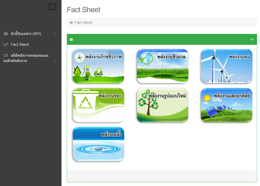Open the พลังงานรูปแบบใหม่ new energy card
This screenshot has width=260, height=186.
163,105
